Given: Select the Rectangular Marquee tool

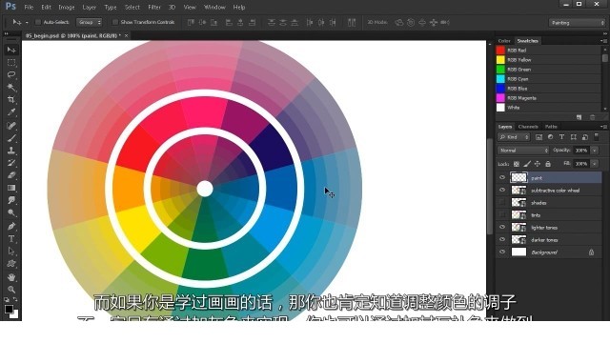Looking at the screenshot, I should (11, 62).
